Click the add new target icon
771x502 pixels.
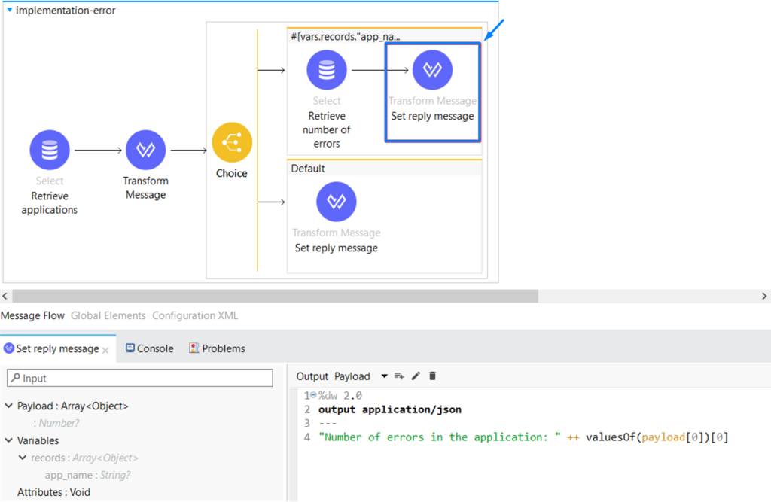pos(399,376)
